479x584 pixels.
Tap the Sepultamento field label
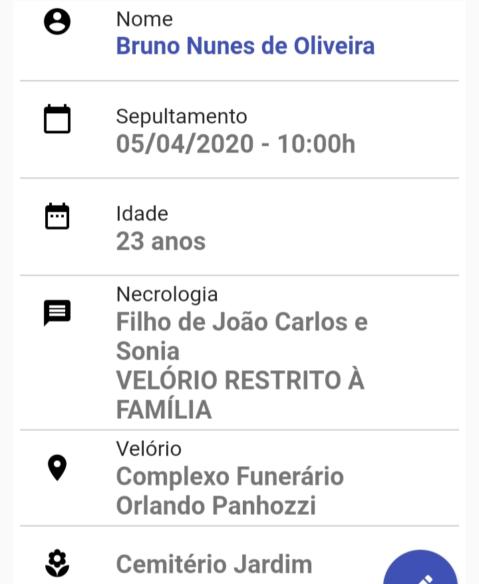coord(182,117)
